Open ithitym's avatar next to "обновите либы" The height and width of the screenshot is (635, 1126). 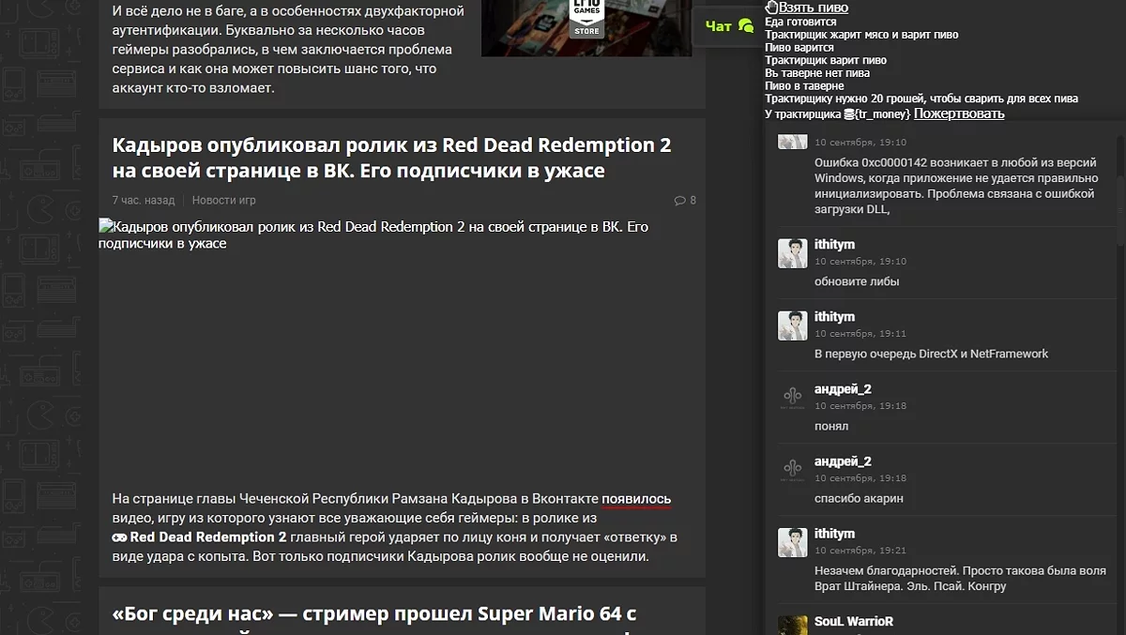(x=792, y=253)
